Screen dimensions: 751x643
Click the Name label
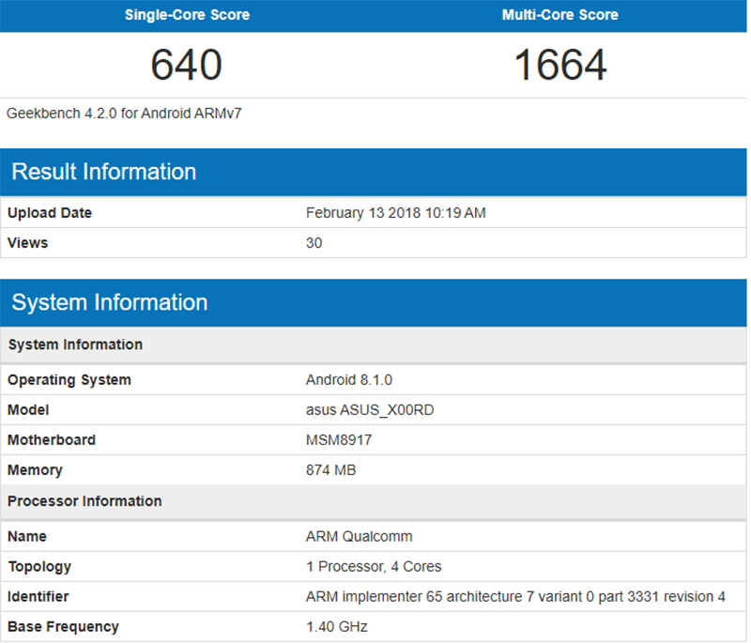(27, 536)
